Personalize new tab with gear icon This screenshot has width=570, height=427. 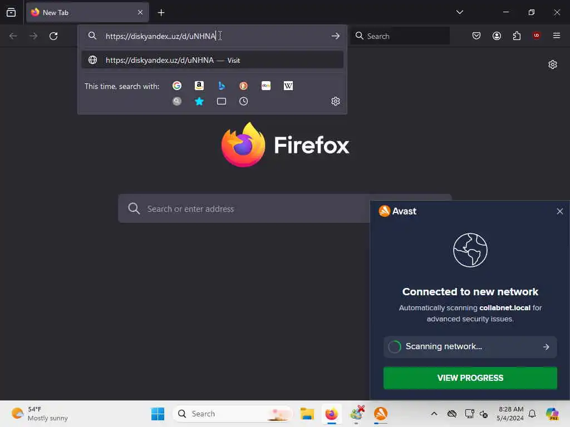pyautogui.click(x=553, y=64)
